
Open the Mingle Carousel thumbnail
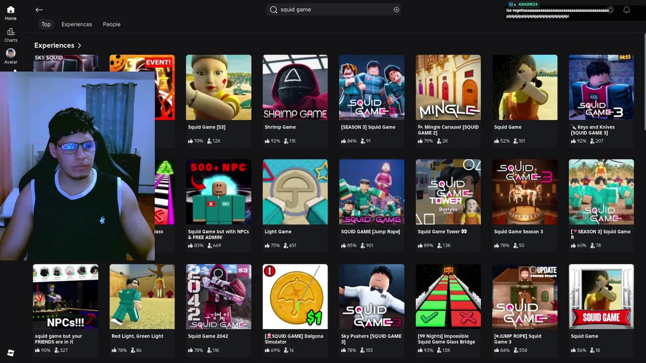(x=448, y=87)
